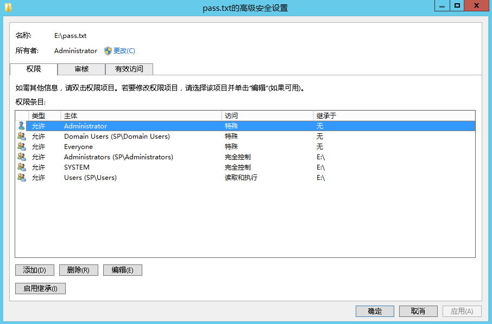492x324 pixels.
Task: Click the group icon for SP\Administrators
Action: 21,157
